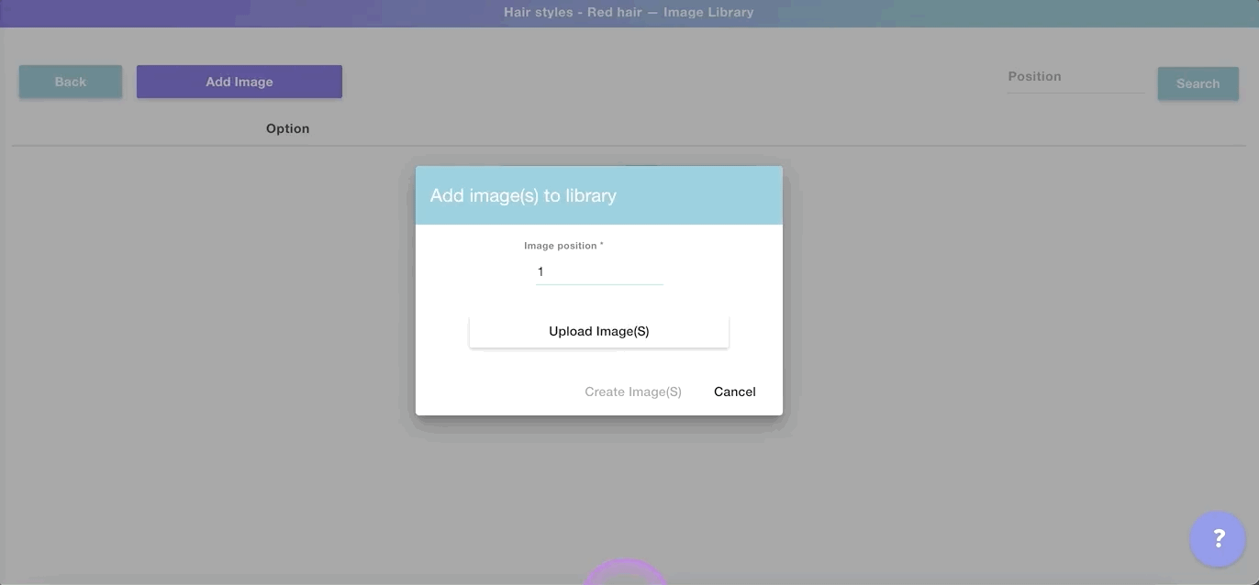Select the Option column header
The width and height of the screenshot is (1259, 585).
(287, 128)
